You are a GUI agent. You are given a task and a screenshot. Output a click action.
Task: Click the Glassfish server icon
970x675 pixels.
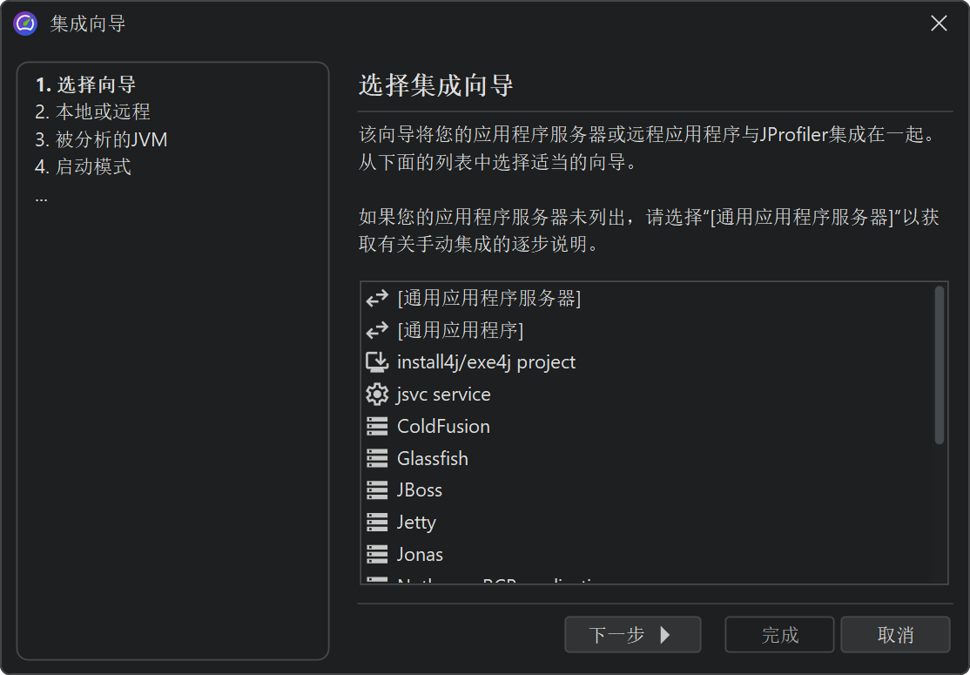pyautogui.click(x=377, y=459)
